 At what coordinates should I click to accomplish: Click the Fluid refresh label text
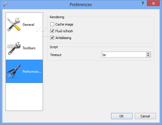pyautogui.click(x=64, y=31)
